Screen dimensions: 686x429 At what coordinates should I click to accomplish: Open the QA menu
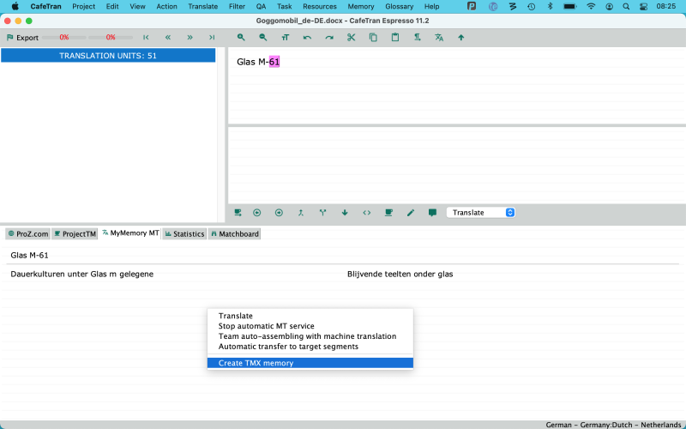point(261,7)
